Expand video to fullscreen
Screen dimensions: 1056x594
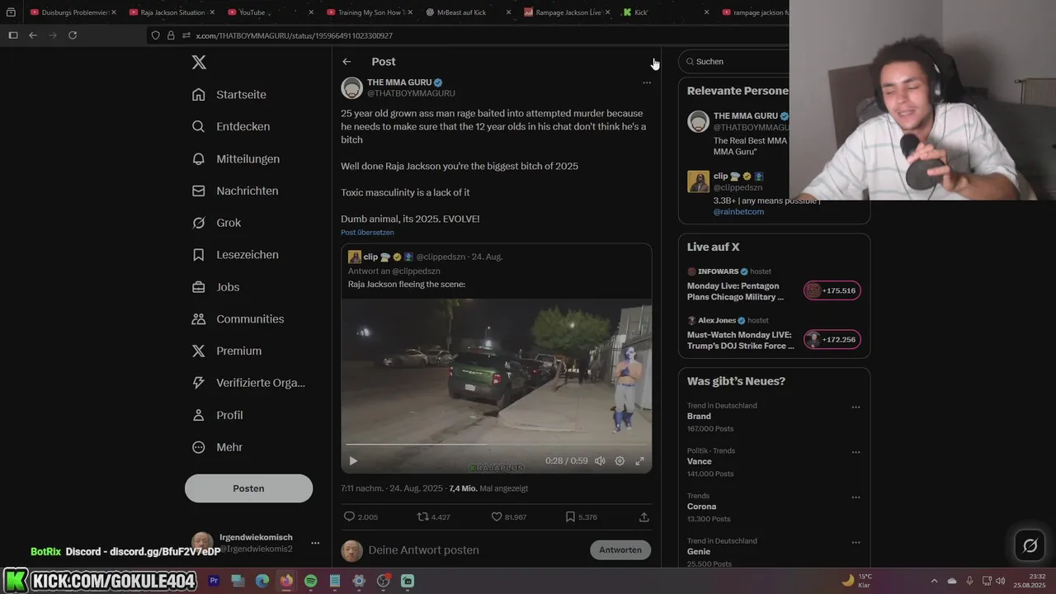tap(639, 461)
